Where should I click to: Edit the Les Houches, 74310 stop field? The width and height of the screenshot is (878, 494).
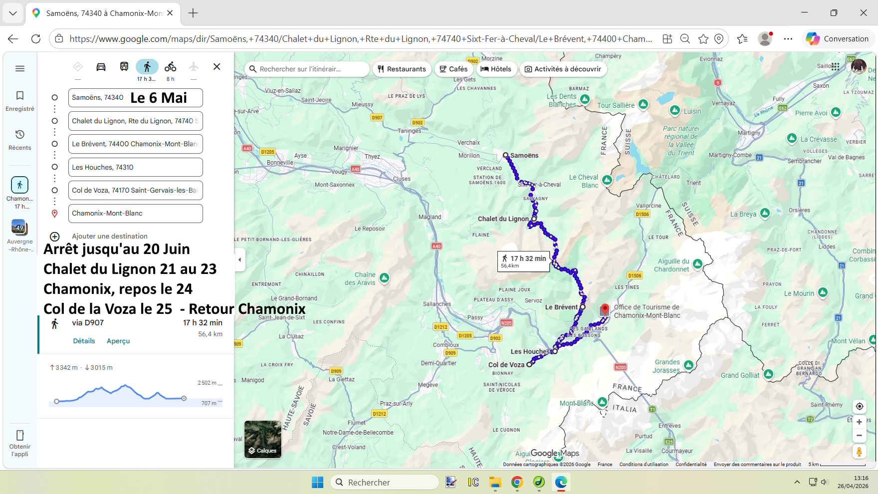(136, 167)
